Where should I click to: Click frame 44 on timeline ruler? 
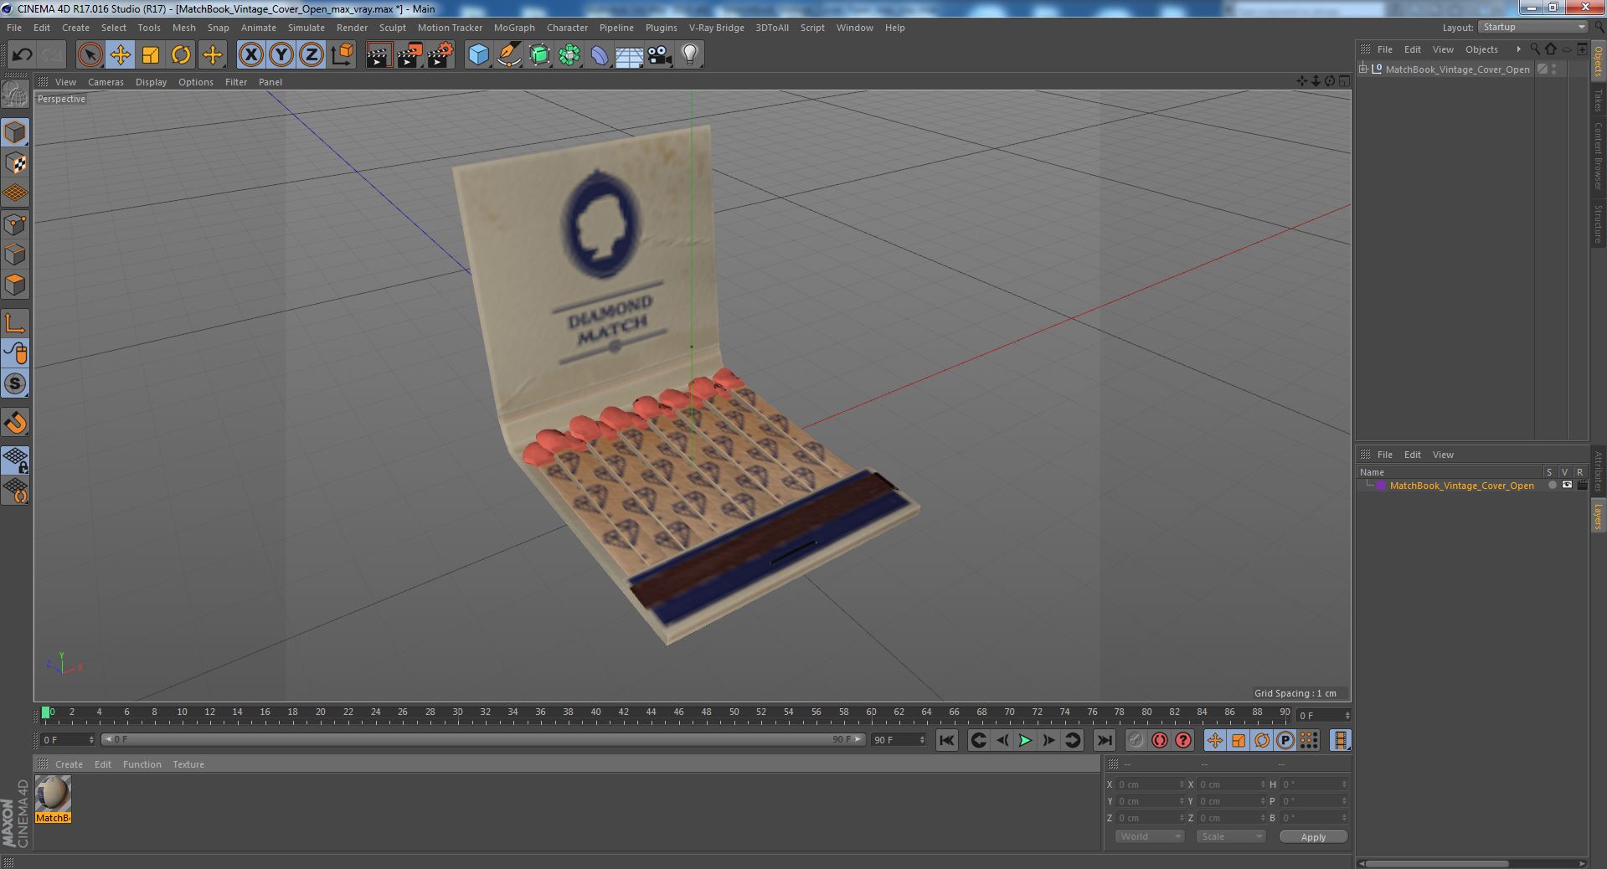click(652, 712)
